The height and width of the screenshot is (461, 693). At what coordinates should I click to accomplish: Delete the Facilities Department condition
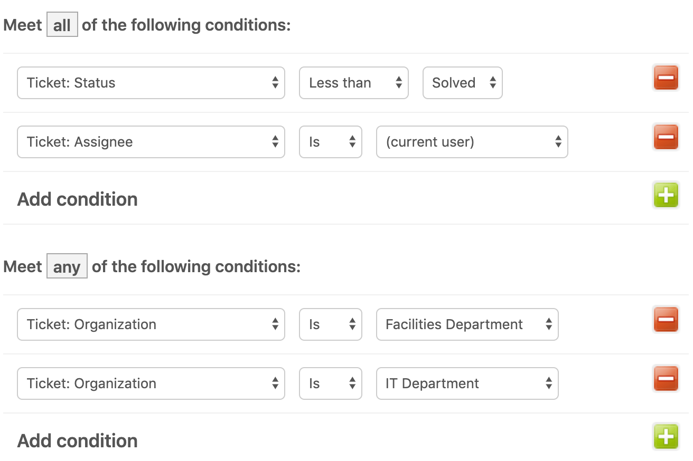tap(666, 319)
